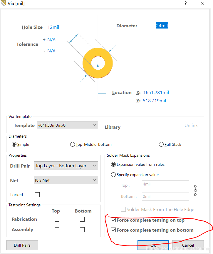Uncheck Force complete tenting on top
This screenshot has height=254, width=213.
pos(113,220)
